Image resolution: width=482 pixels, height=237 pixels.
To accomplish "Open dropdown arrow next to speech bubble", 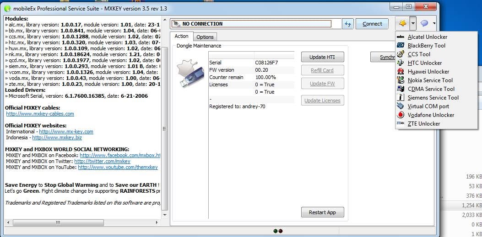I will click(434, 23).
